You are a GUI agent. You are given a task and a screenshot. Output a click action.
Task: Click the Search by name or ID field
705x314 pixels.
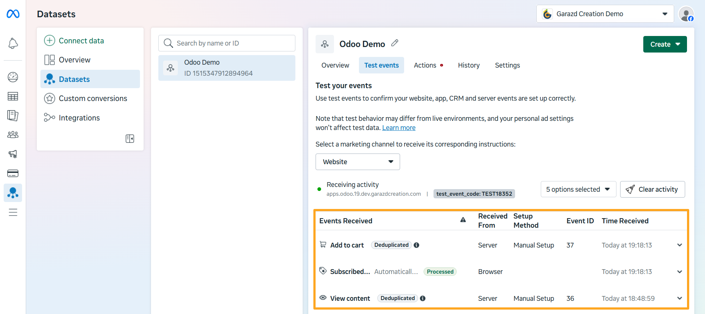tap(227, 43)
